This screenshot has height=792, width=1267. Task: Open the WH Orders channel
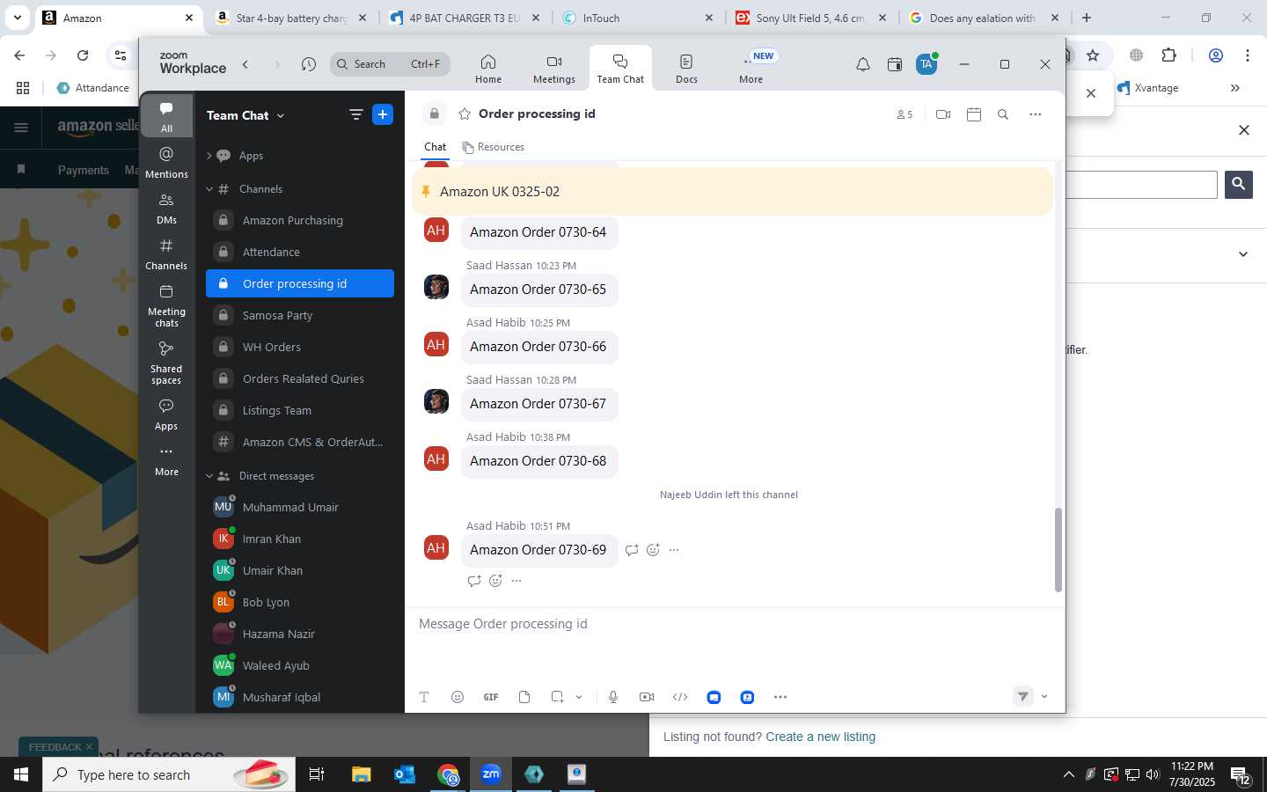tap(299, 347)
